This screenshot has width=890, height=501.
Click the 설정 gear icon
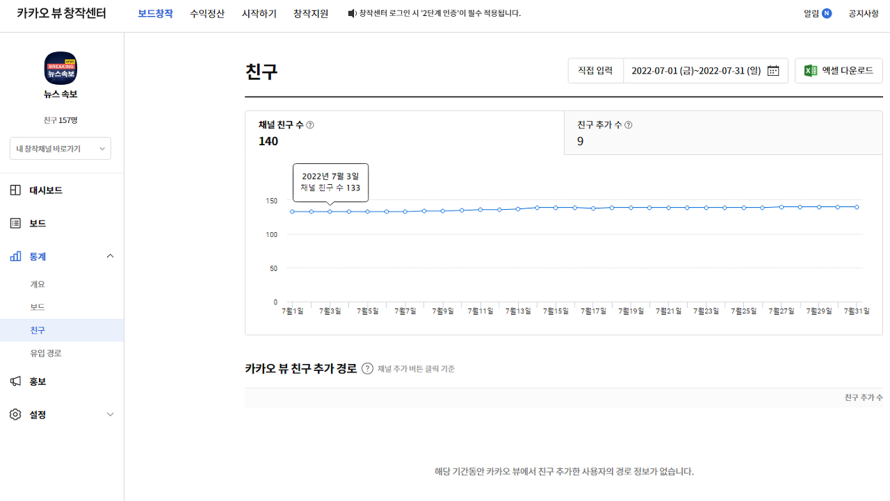click(15, 414)
